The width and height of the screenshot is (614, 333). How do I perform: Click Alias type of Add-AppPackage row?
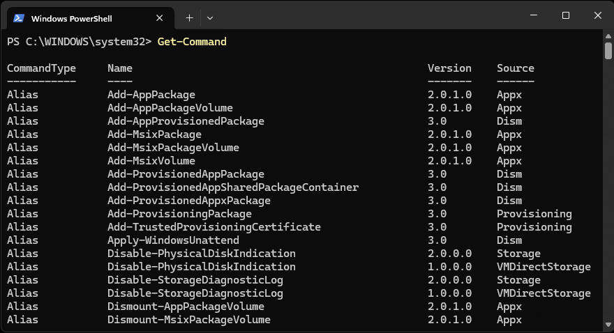tap(23, 95)
